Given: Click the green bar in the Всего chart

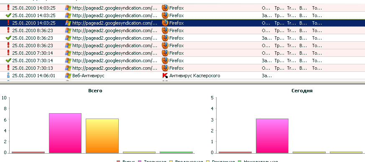Looking at the screenshot, I should point(176,152).
